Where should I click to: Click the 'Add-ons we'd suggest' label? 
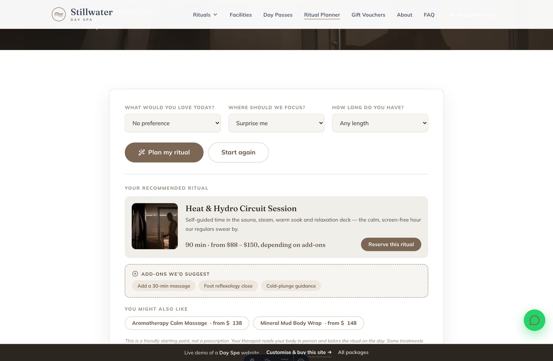tap(175, 274)
